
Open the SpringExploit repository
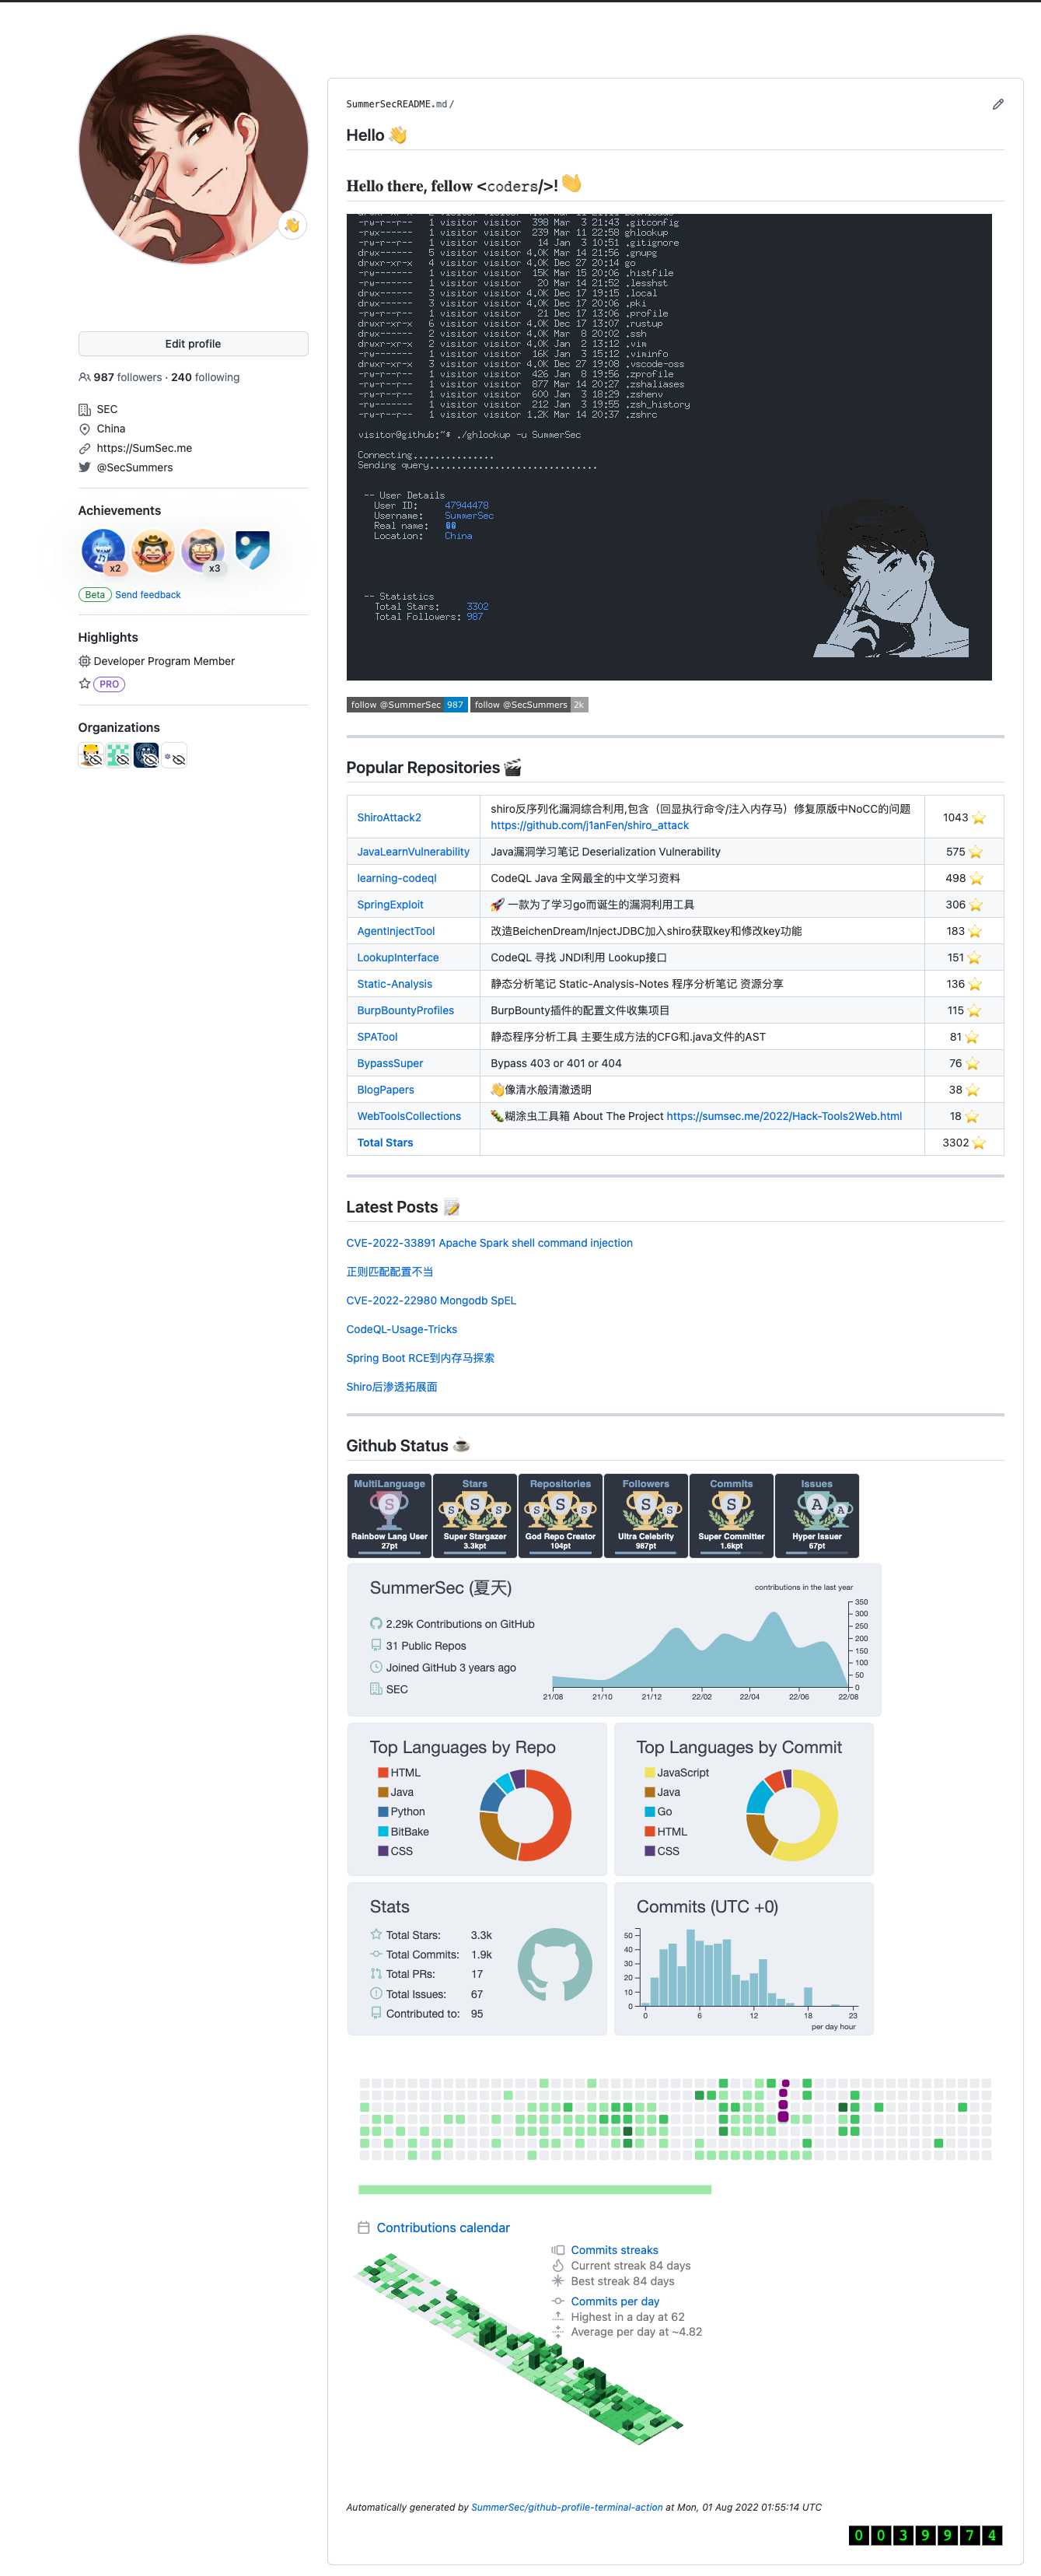click(390, 904)
